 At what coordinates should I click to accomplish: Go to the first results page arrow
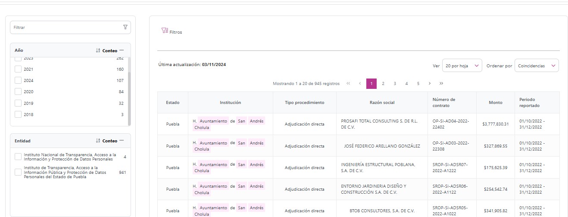tap(348, 83)
